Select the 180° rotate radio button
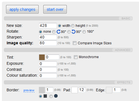139x101 pixels. 84,32
